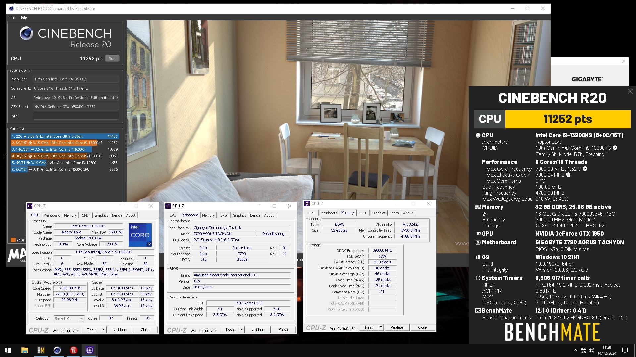This screenshot has height=357, width=636.
Task: Click the Info field in Your System
Action: coord(76,116)
